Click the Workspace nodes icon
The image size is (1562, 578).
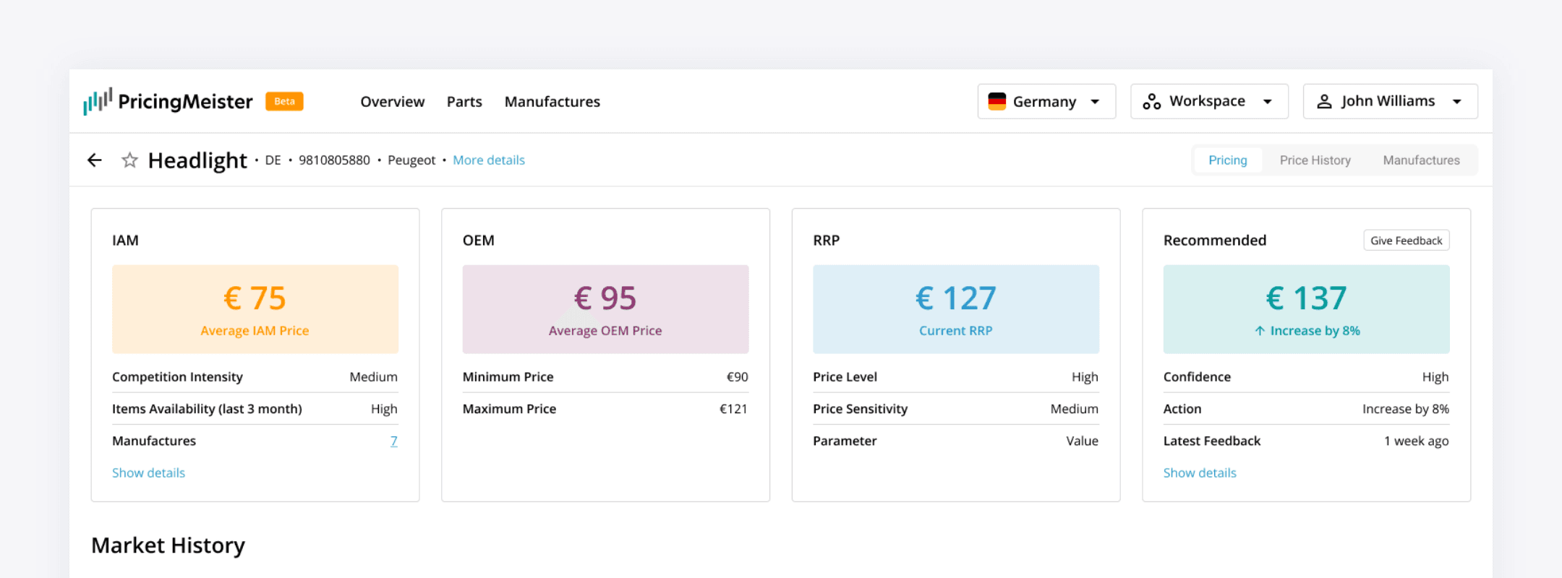pos(1152,101)
